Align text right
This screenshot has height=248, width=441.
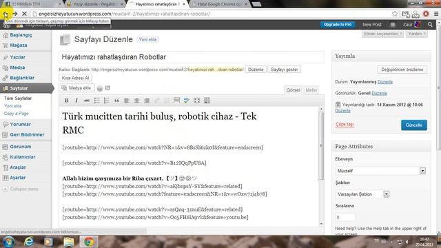coord(147,101)
